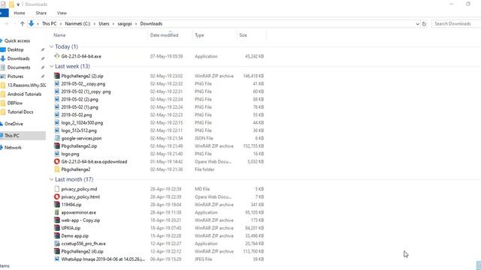Click the logo.png file icon

[x=57, y=154]
